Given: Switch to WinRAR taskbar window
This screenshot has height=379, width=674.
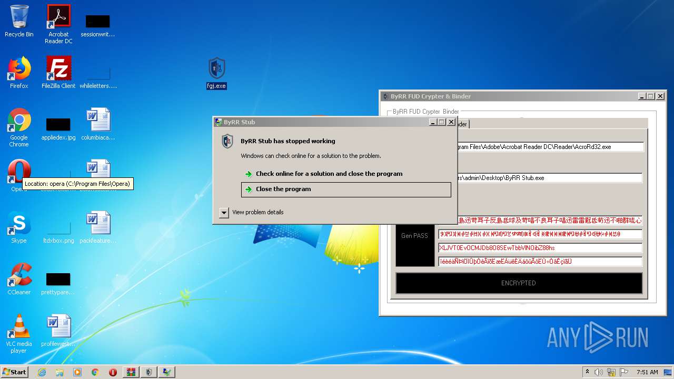Looking at the screenshot, I should (131, 372).
